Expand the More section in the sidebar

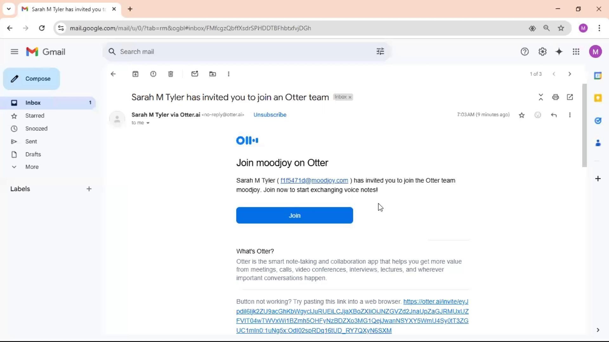pos(32,167)
